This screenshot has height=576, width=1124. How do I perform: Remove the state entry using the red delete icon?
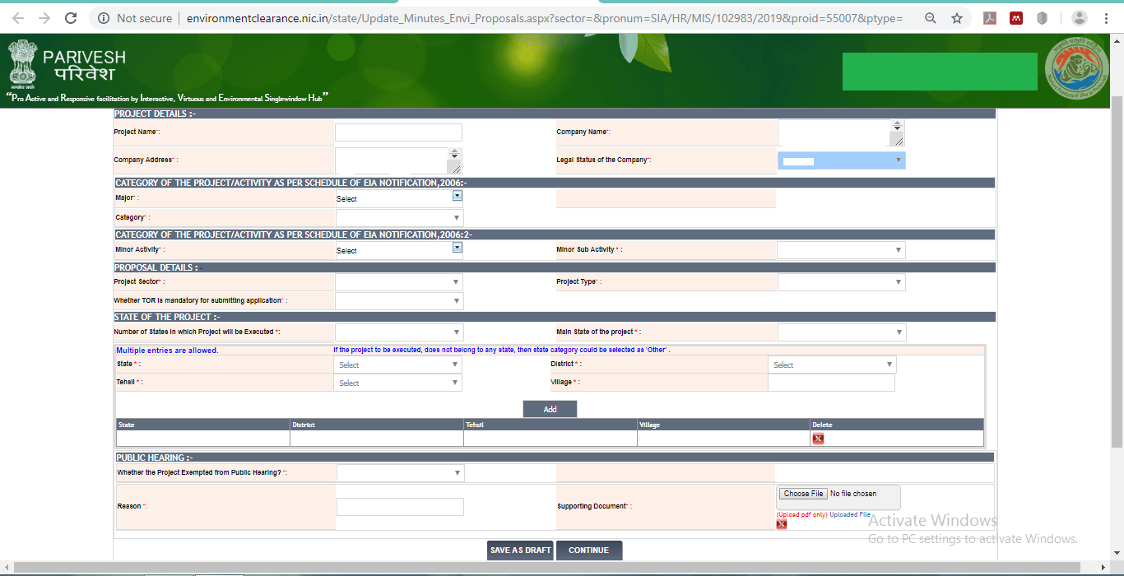click(818, 438)
